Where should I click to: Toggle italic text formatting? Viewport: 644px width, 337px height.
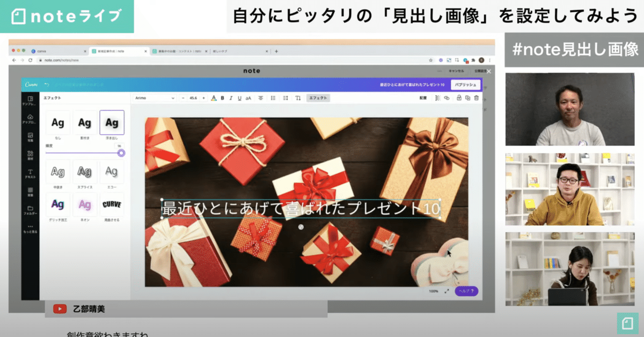(231, 98)
